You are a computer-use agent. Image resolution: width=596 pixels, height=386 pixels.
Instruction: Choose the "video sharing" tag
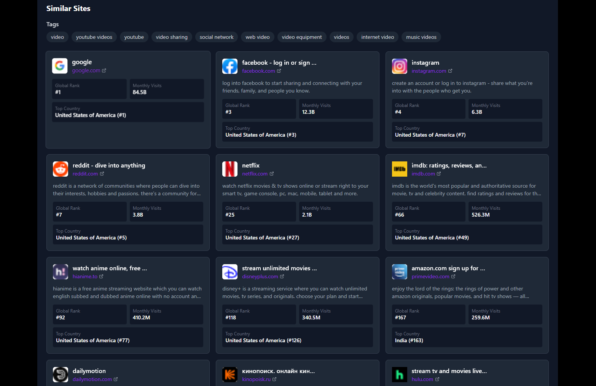click(172, 37)
